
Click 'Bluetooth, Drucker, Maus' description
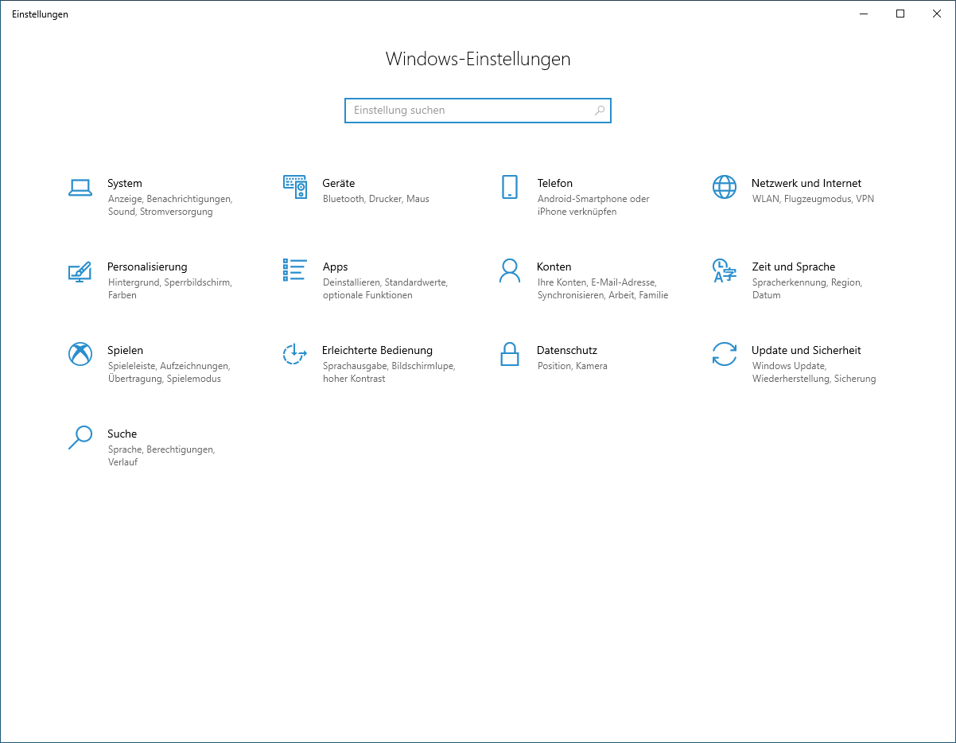pyautogui.click(x=376, y=199)
